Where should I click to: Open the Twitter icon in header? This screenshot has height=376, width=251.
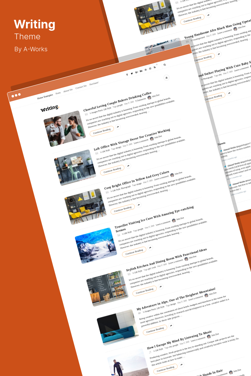(132, 73)
